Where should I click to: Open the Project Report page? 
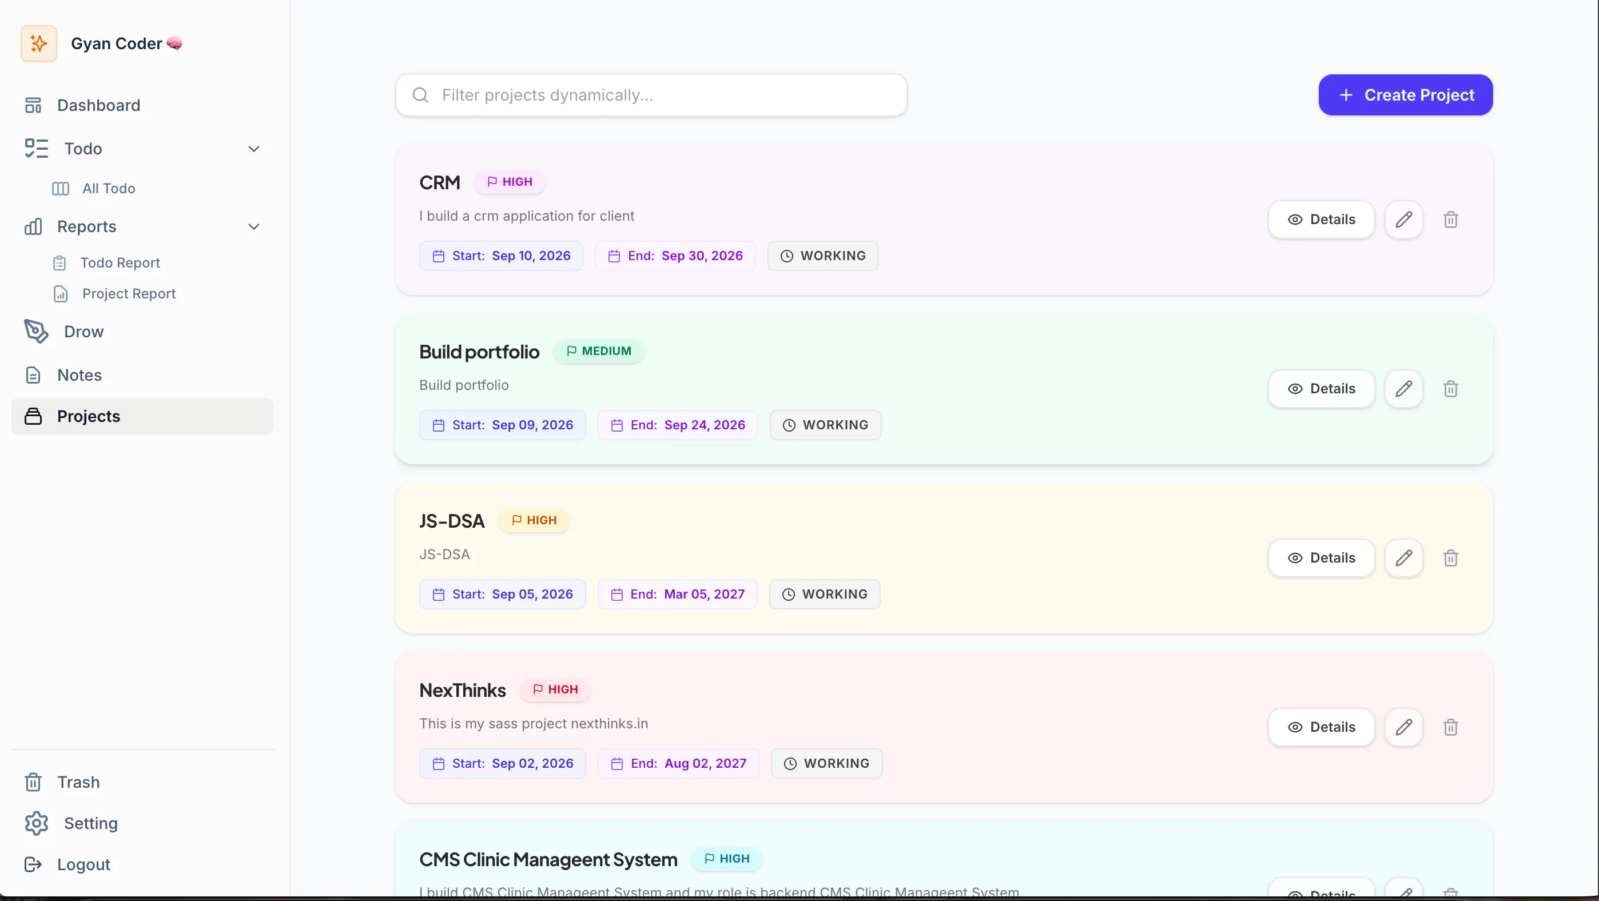click(129, 293)
